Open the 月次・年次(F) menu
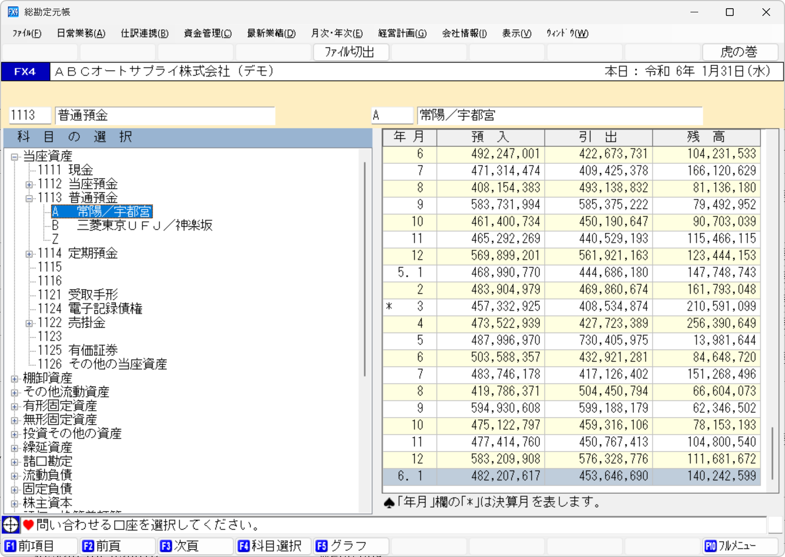 (x=337, y=33)
